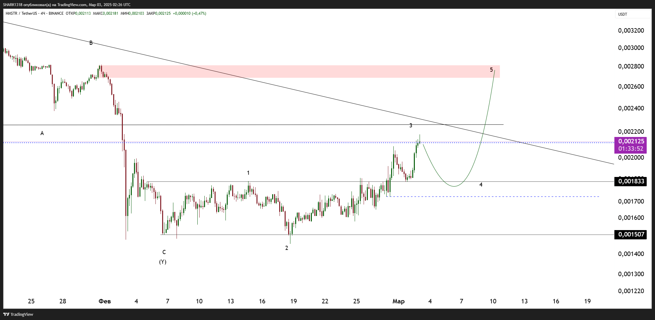Image resolution: width=655 pixels, height=320 pixels.
Task: Click the BINANCE exchange label
Action: coord(56,13)
